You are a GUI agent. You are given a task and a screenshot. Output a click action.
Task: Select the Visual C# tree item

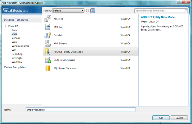click(13, 26)
